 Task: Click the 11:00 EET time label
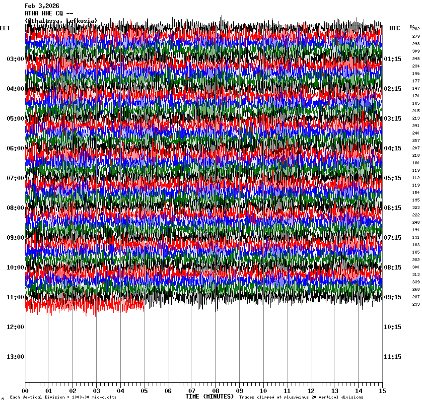click(15, 297)
